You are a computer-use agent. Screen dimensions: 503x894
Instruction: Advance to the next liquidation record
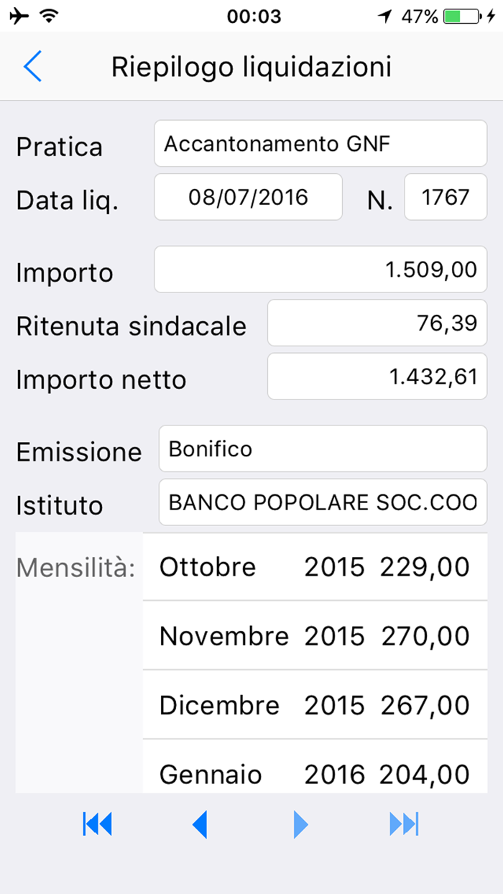300,824
